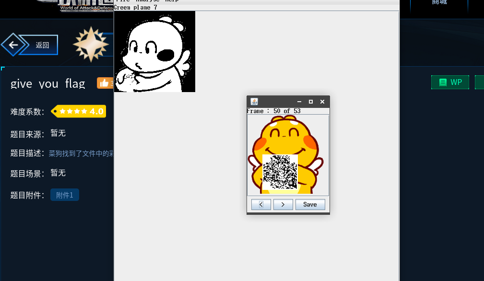This screenshot has height=281, width=484.
Task: Click the QR code in the frame image
Action: click(x=280, y=172)
